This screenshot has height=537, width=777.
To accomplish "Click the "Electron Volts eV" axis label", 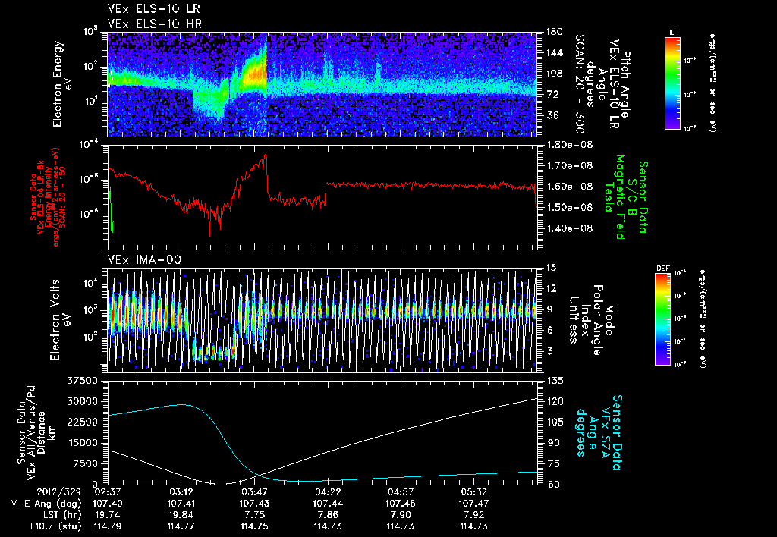I will click(61, 319).
